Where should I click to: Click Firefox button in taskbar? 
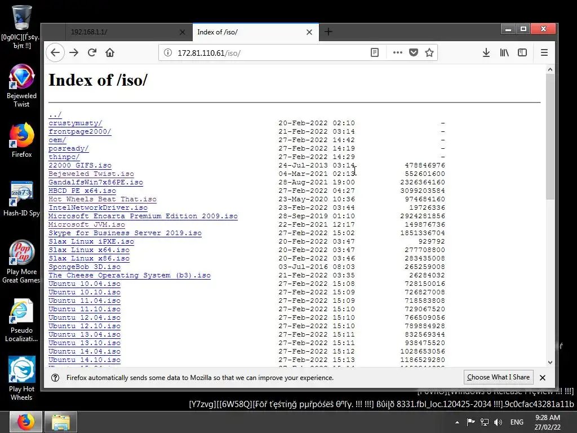click(x=25, y=422)
